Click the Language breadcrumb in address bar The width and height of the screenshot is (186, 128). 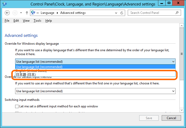point(48,13)
